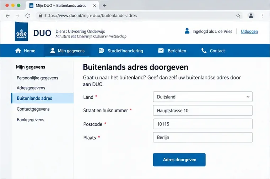Viewport: 270px width, 179px height.
Task: Open Adresgegevens in the sidebar
Action: coord(31,88)
